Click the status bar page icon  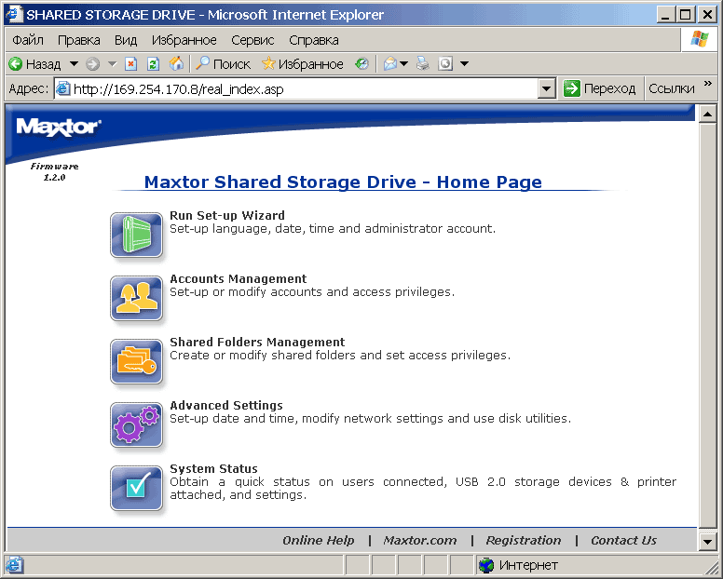(x=14, y=565)
